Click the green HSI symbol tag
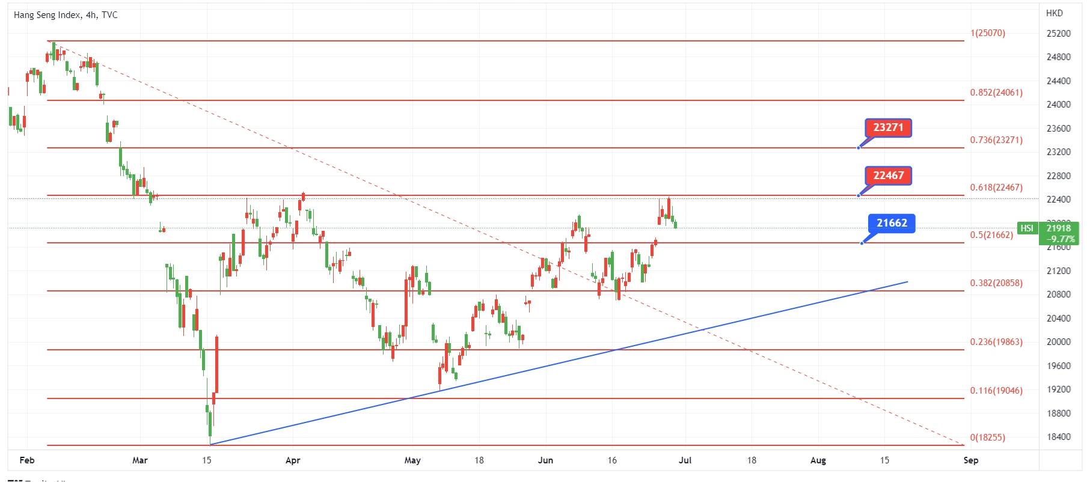The image size is (1090, 482). (x=1027, y=228)
